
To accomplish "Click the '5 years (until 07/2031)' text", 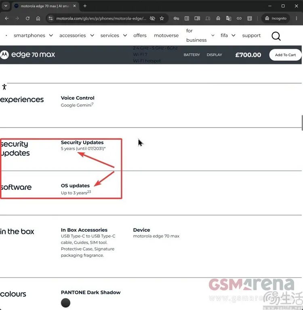I will pos(83,148).
